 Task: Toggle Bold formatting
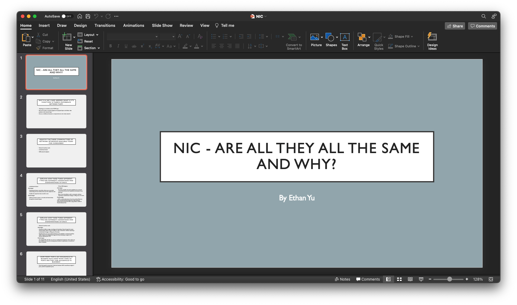tap(111, 46)
